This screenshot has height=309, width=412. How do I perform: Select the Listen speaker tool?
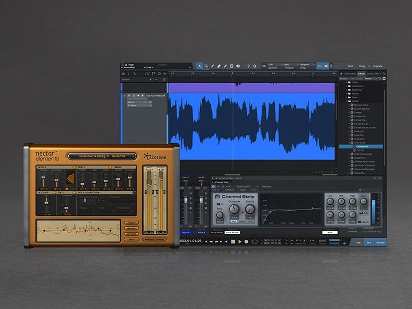[x=238, y=66]
